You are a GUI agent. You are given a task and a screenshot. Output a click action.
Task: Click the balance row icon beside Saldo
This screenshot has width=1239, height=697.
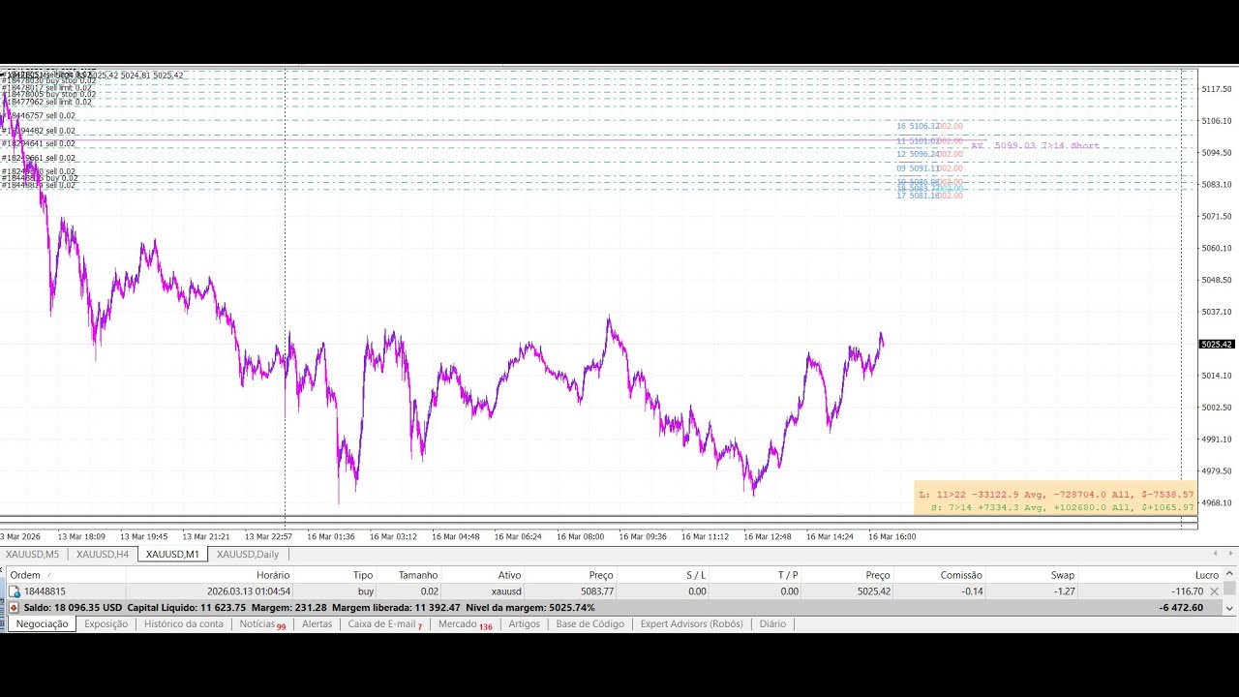pyautogui.click(x=15, y=608)
